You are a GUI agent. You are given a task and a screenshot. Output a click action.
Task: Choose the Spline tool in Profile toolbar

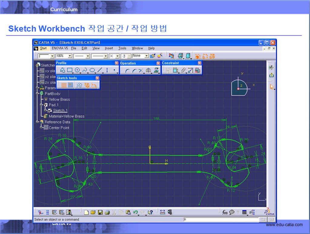click(85, 70)
